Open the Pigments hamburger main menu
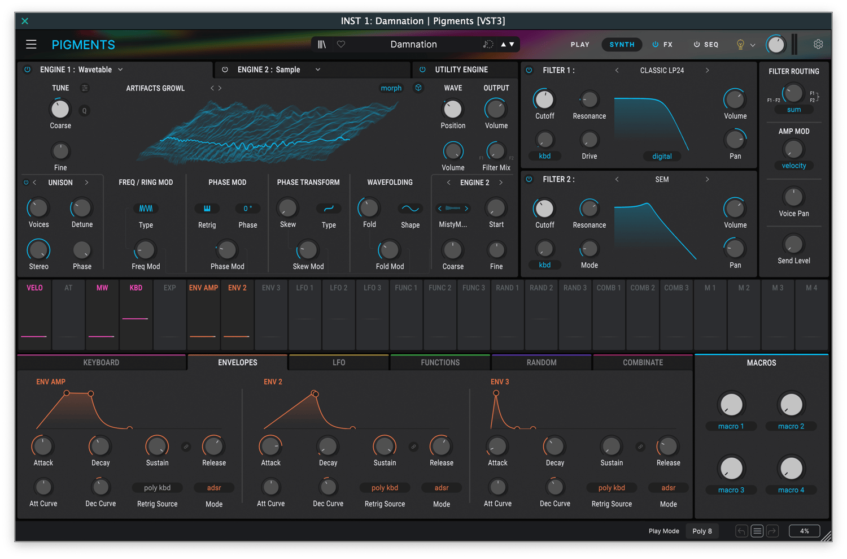847x559 pixels. 31,45
